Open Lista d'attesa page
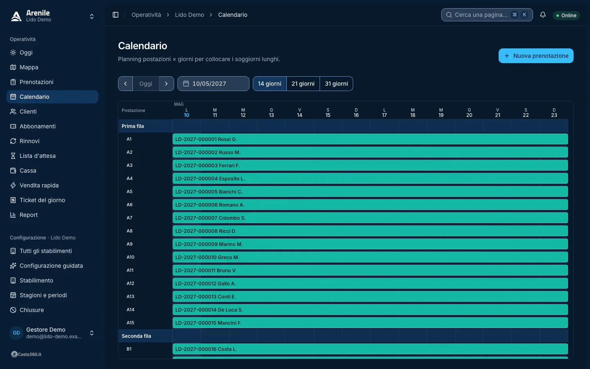Screen dimensions: 590x369 pos(52,156)
